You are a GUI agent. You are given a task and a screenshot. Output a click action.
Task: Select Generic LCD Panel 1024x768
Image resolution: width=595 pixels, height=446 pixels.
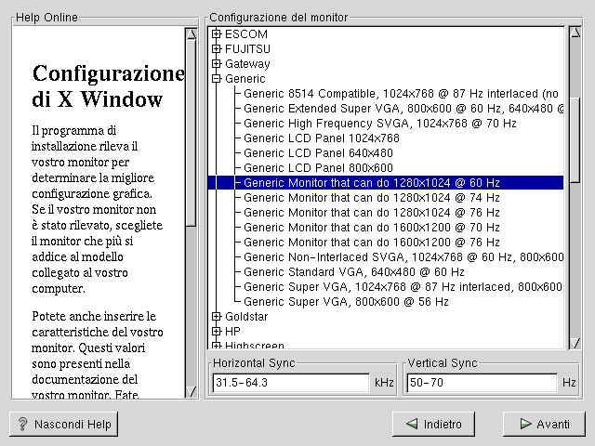[321, 138]
